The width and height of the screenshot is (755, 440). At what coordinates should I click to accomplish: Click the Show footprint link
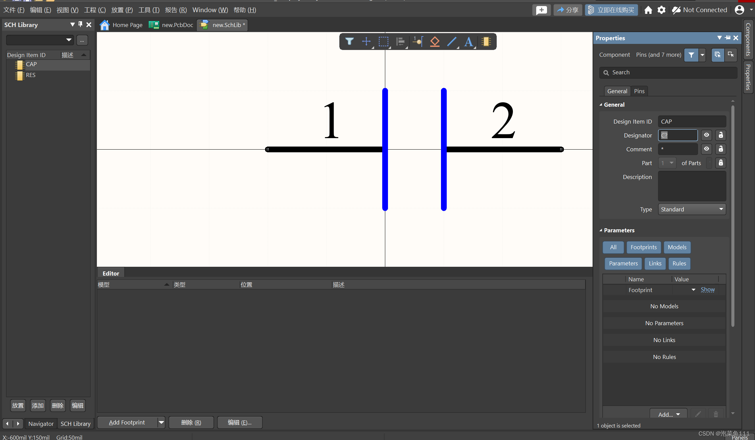[707, 290]
